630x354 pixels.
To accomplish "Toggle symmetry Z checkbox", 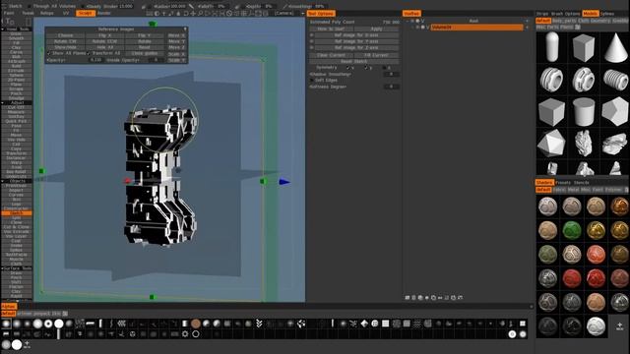I will point(385,68).
